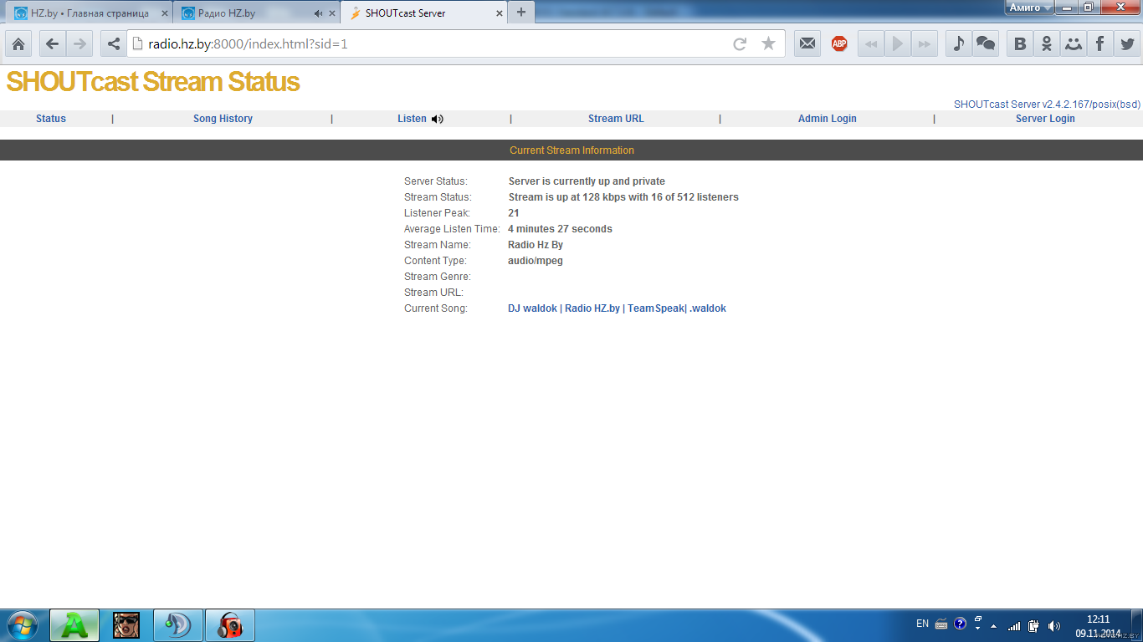Screen dimensions: 1143x642
Task: Open Amigo green A taskbar icon
Action: tap(74, 625)
